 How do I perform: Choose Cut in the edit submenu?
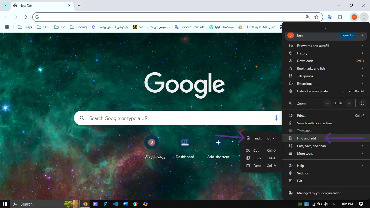coord(261,151)
